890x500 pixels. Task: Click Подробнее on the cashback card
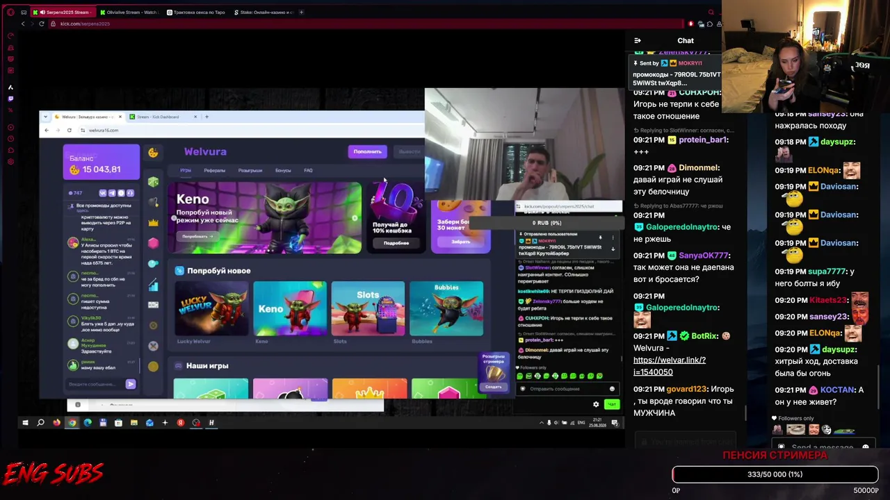(x=396, y=243)
